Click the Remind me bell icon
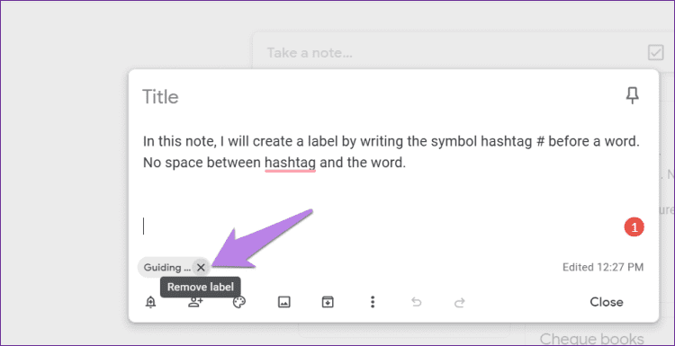This screenshot has width=675, height=346. click(x=150, y=303)
